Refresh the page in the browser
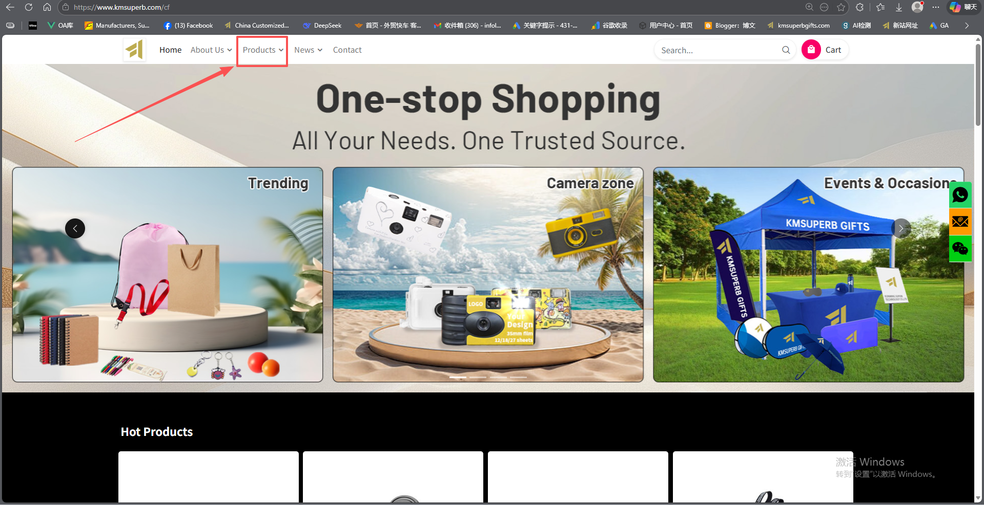The width and height of the screenshot is (984, 505). (x=29, y=7)
